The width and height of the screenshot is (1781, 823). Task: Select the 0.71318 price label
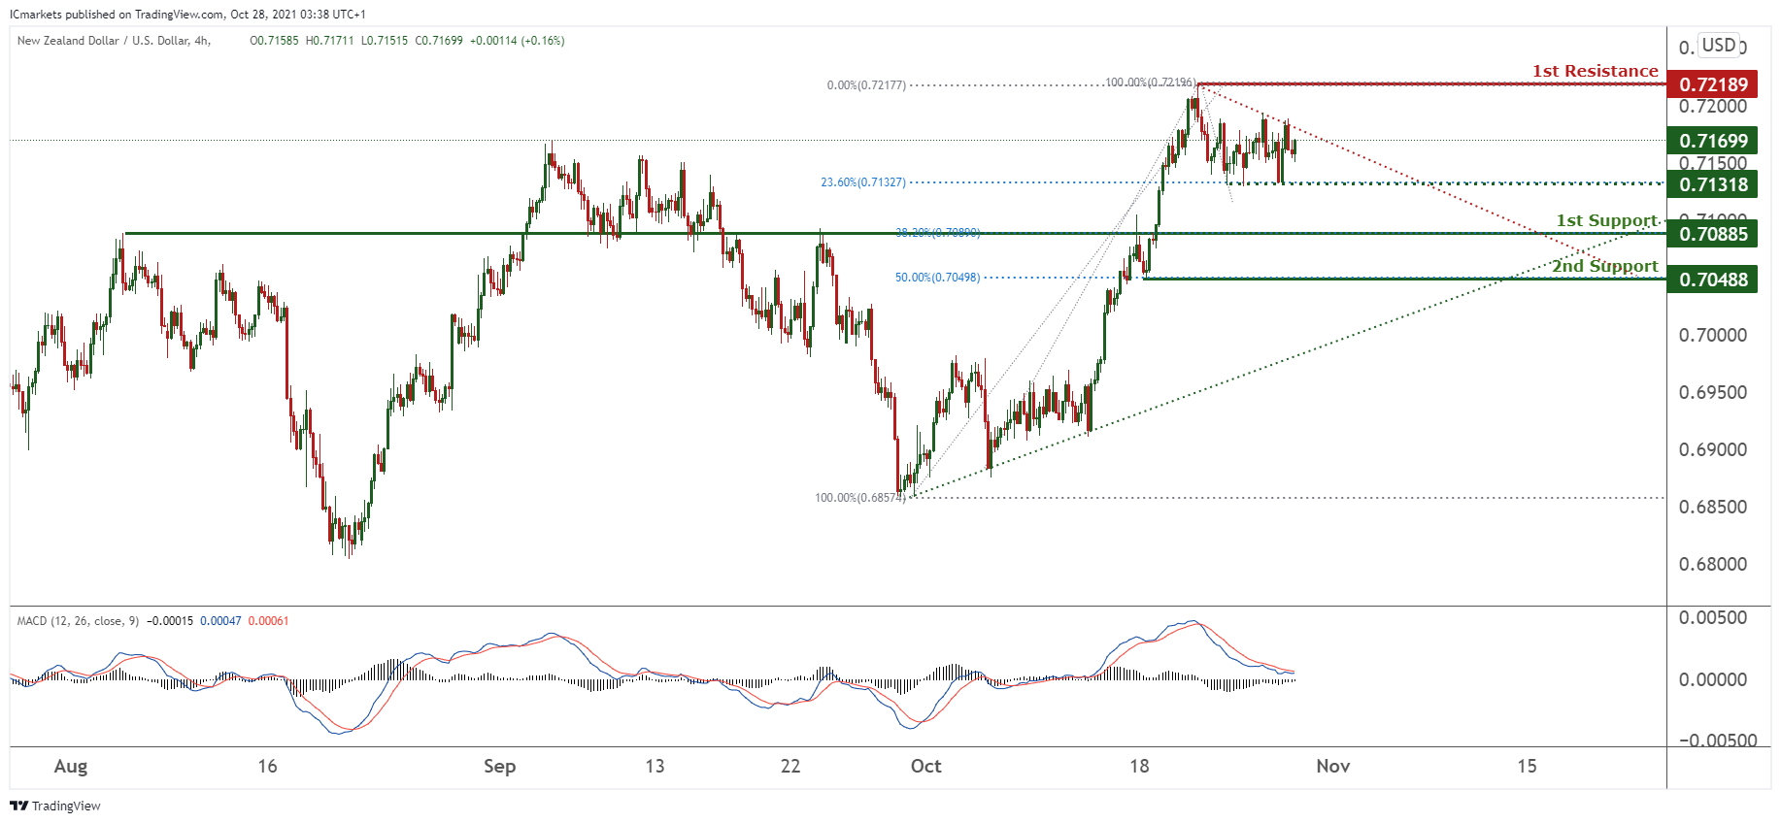[x=1713, y=184]
